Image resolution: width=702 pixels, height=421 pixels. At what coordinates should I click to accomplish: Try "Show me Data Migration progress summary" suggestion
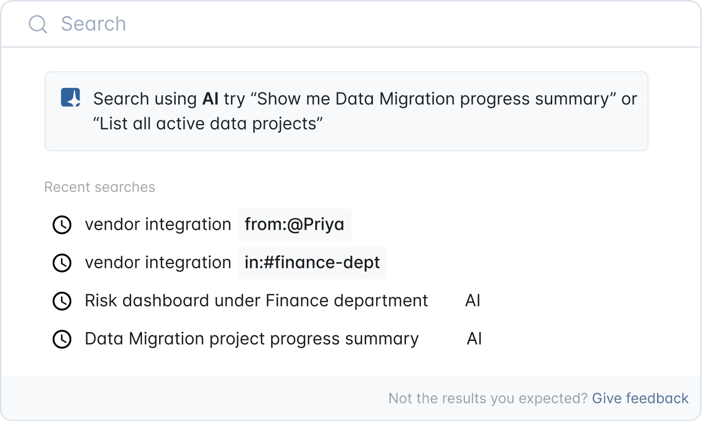[x=433, y=99]
